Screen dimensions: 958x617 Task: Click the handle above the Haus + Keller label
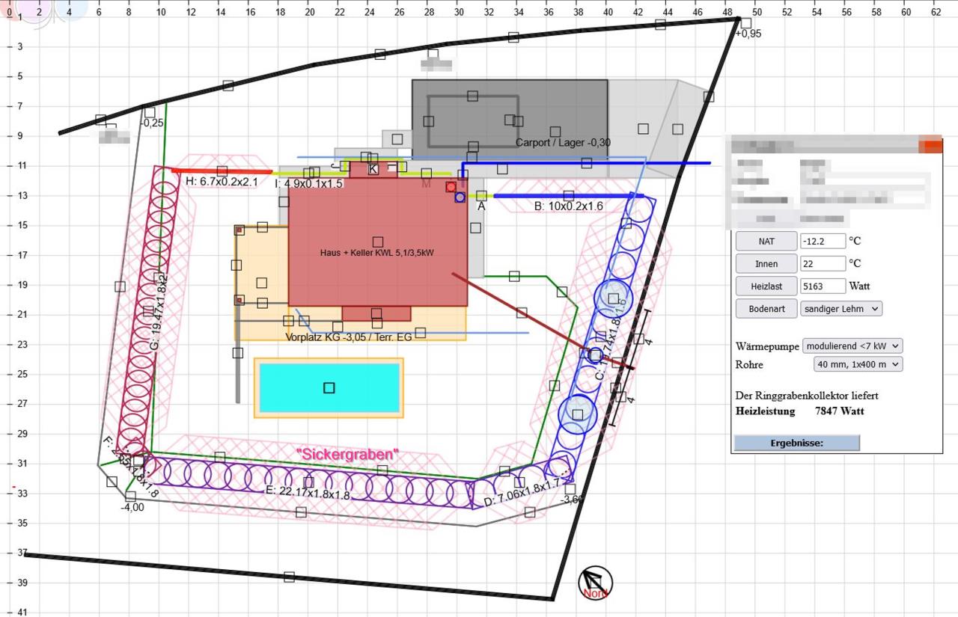378,242
